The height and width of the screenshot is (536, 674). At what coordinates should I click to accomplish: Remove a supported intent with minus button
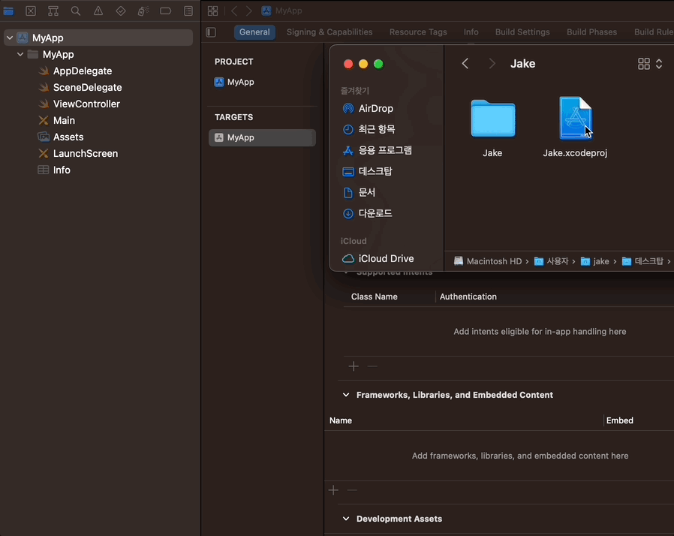(x=372, y=366)
